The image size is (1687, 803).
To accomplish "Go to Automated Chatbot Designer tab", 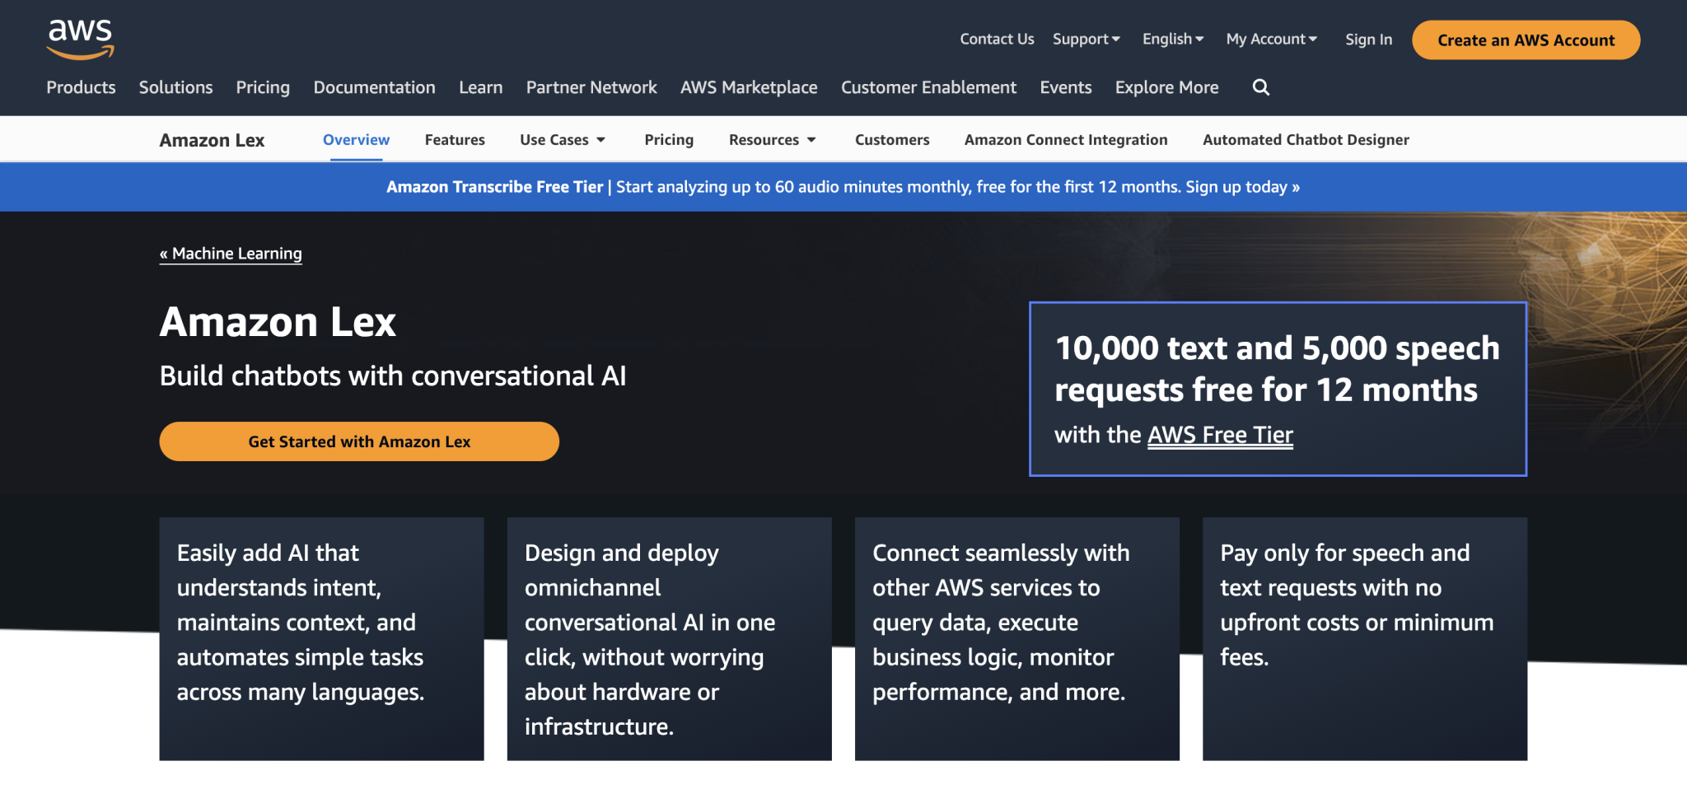I will (1306, 140).
